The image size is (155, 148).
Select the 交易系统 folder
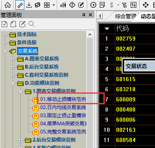28,51
